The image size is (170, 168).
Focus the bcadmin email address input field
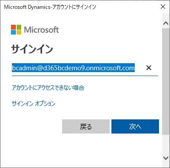pyautogui.click(x=78, y=68)
